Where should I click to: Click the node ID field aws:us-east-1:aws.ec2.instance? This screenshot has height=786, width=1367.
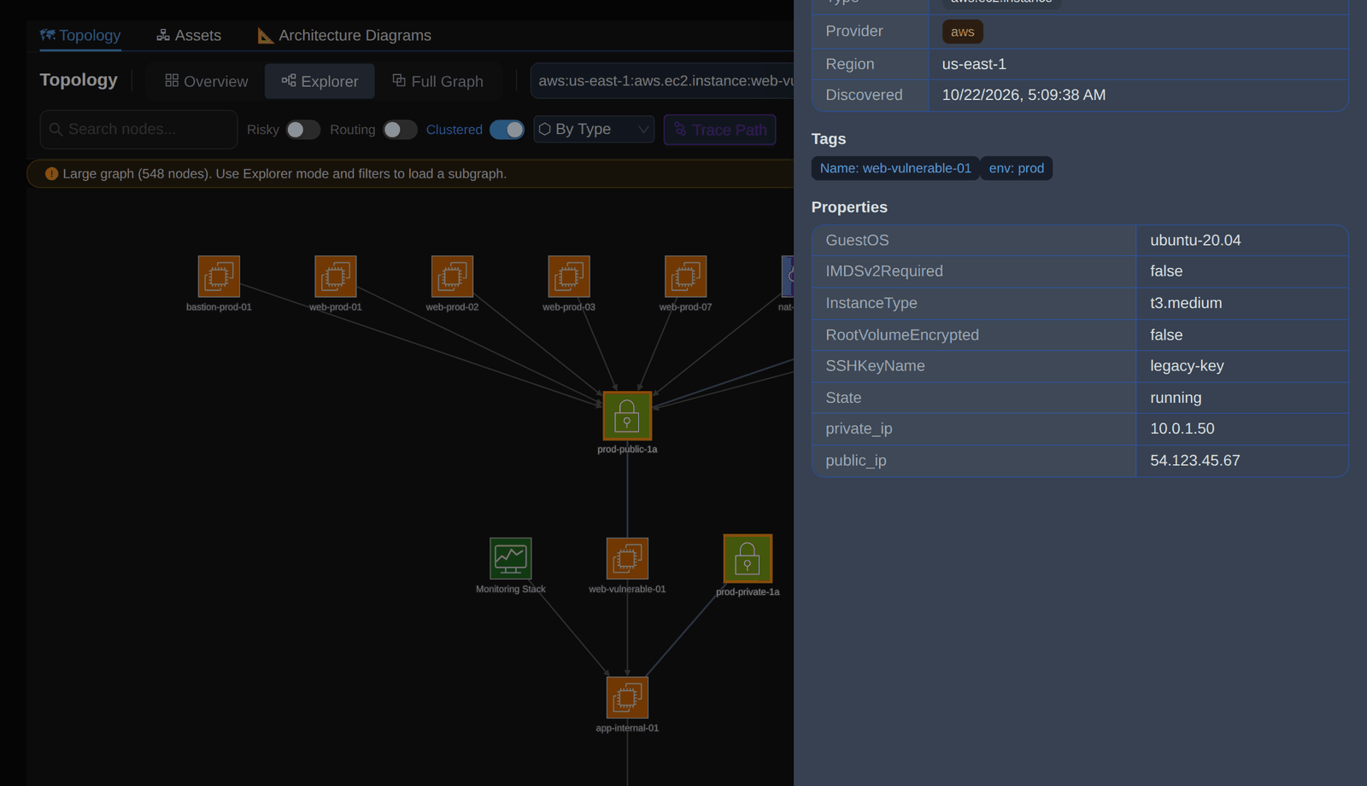(x=663, y=80)
